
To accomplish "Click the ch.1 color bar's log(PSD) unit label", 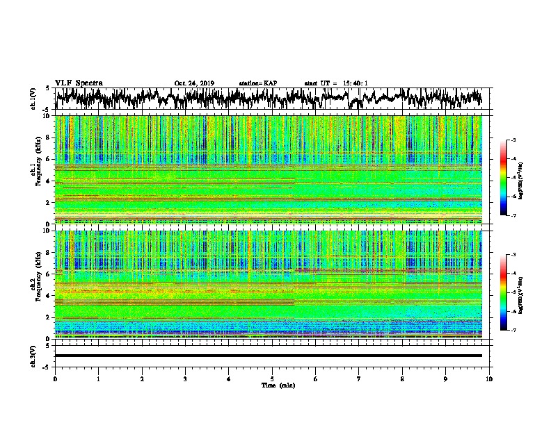I will click(521, 181).
